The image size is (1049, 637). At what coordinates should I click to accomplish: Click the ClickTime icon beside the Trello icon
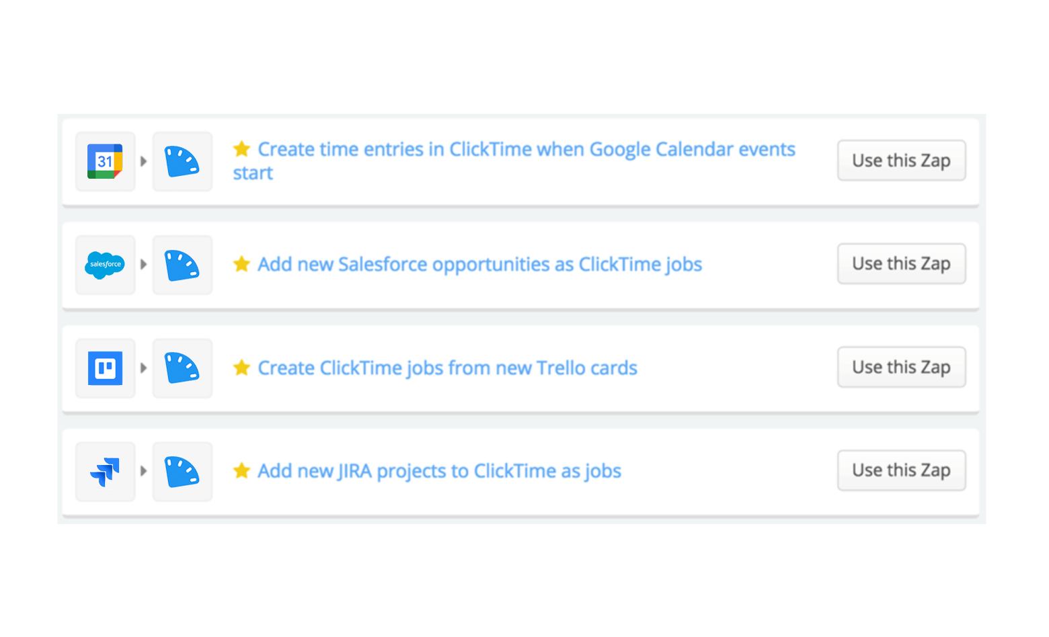(182, 368)
